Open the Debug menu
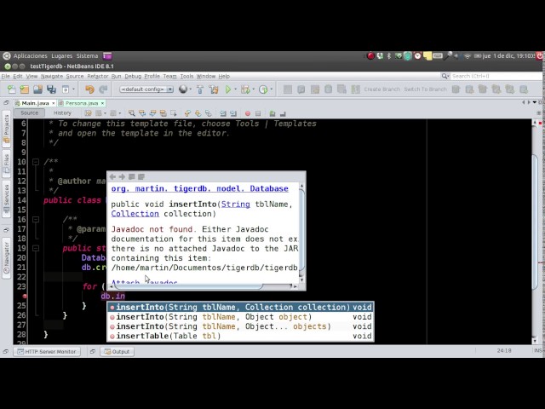 (133, 76)
